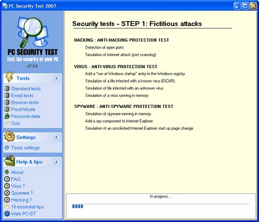Screen dimensions: 259x222
Task: Open Email tests
Action: click(x=22, y=96)
